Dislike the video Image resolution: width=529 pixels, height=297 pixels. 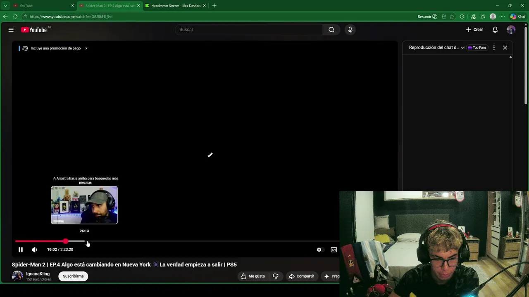click(x=276, y=276)
